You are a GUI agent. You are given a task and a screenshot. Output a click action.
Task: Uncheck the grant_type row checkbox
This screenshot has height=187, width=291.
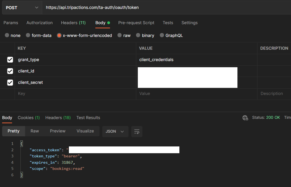(x=10, y=60)
